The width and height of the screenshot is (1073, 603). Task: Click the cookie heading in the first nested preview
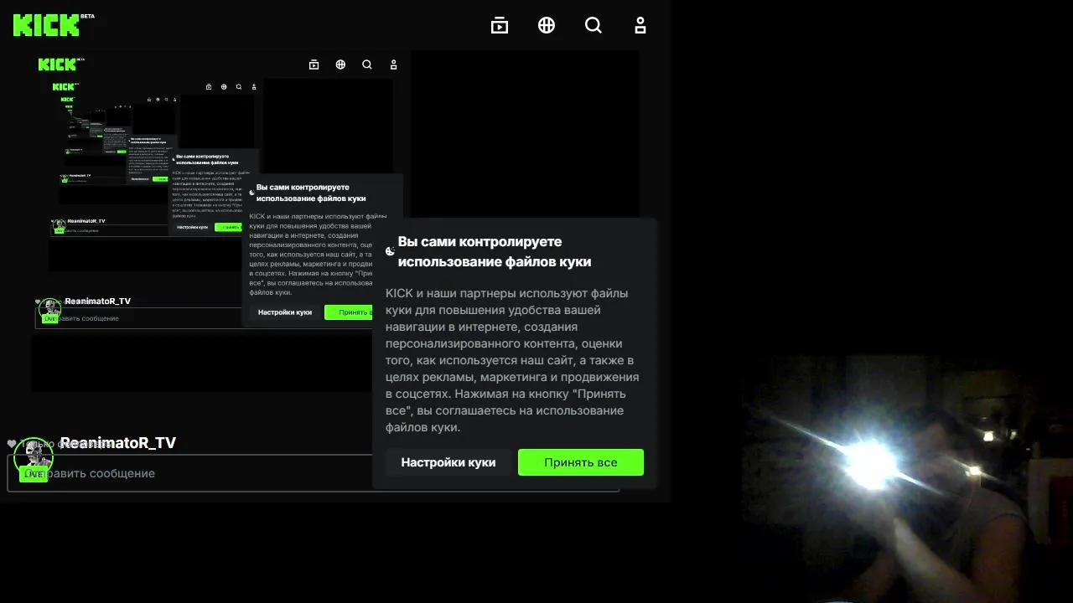coord(312,193)
